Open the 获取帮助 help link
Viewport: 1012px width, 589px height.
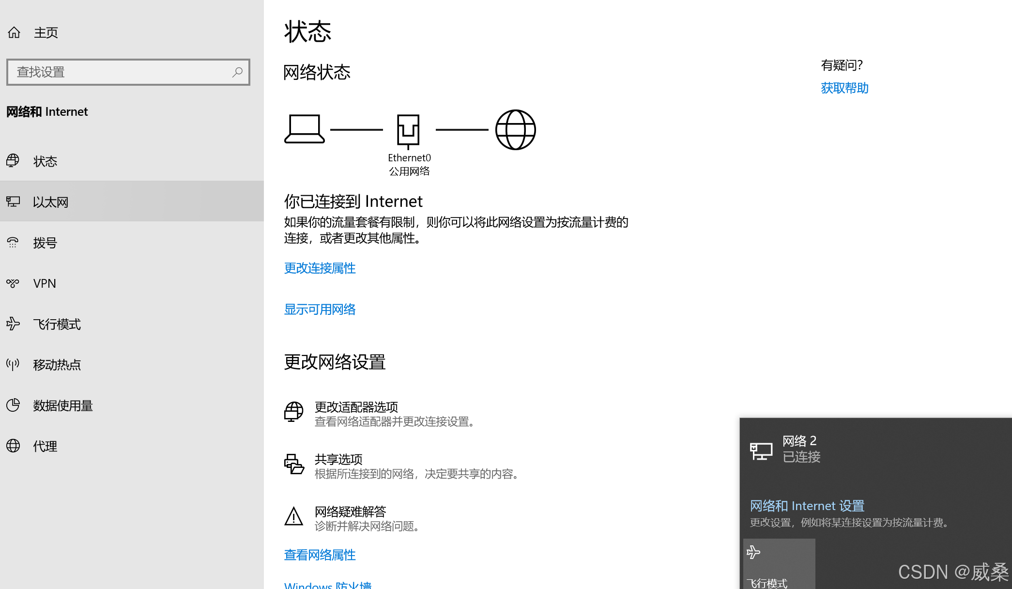[x=844, y=88]
